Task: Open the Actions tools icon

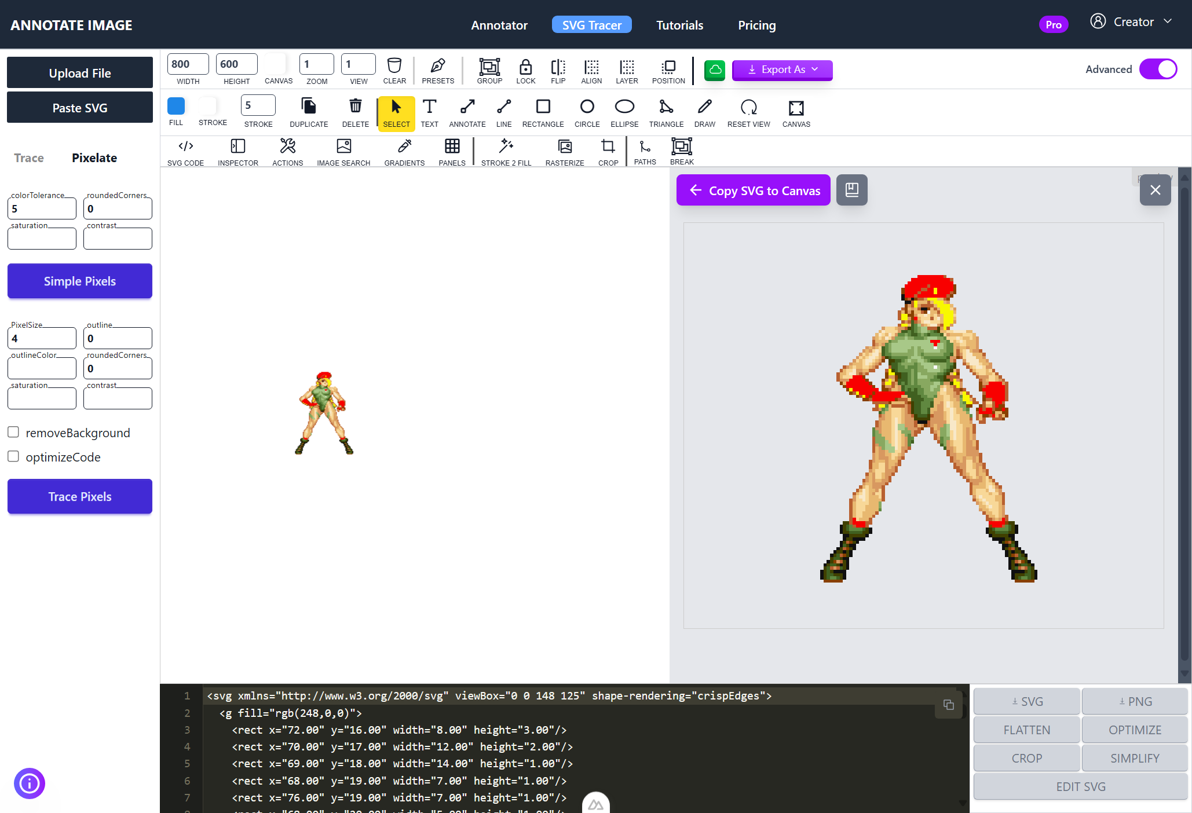Action: (287, 146)
